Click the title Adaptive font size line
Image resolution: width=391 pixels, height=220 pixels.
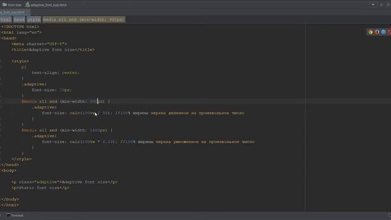[x=53, y=50]
